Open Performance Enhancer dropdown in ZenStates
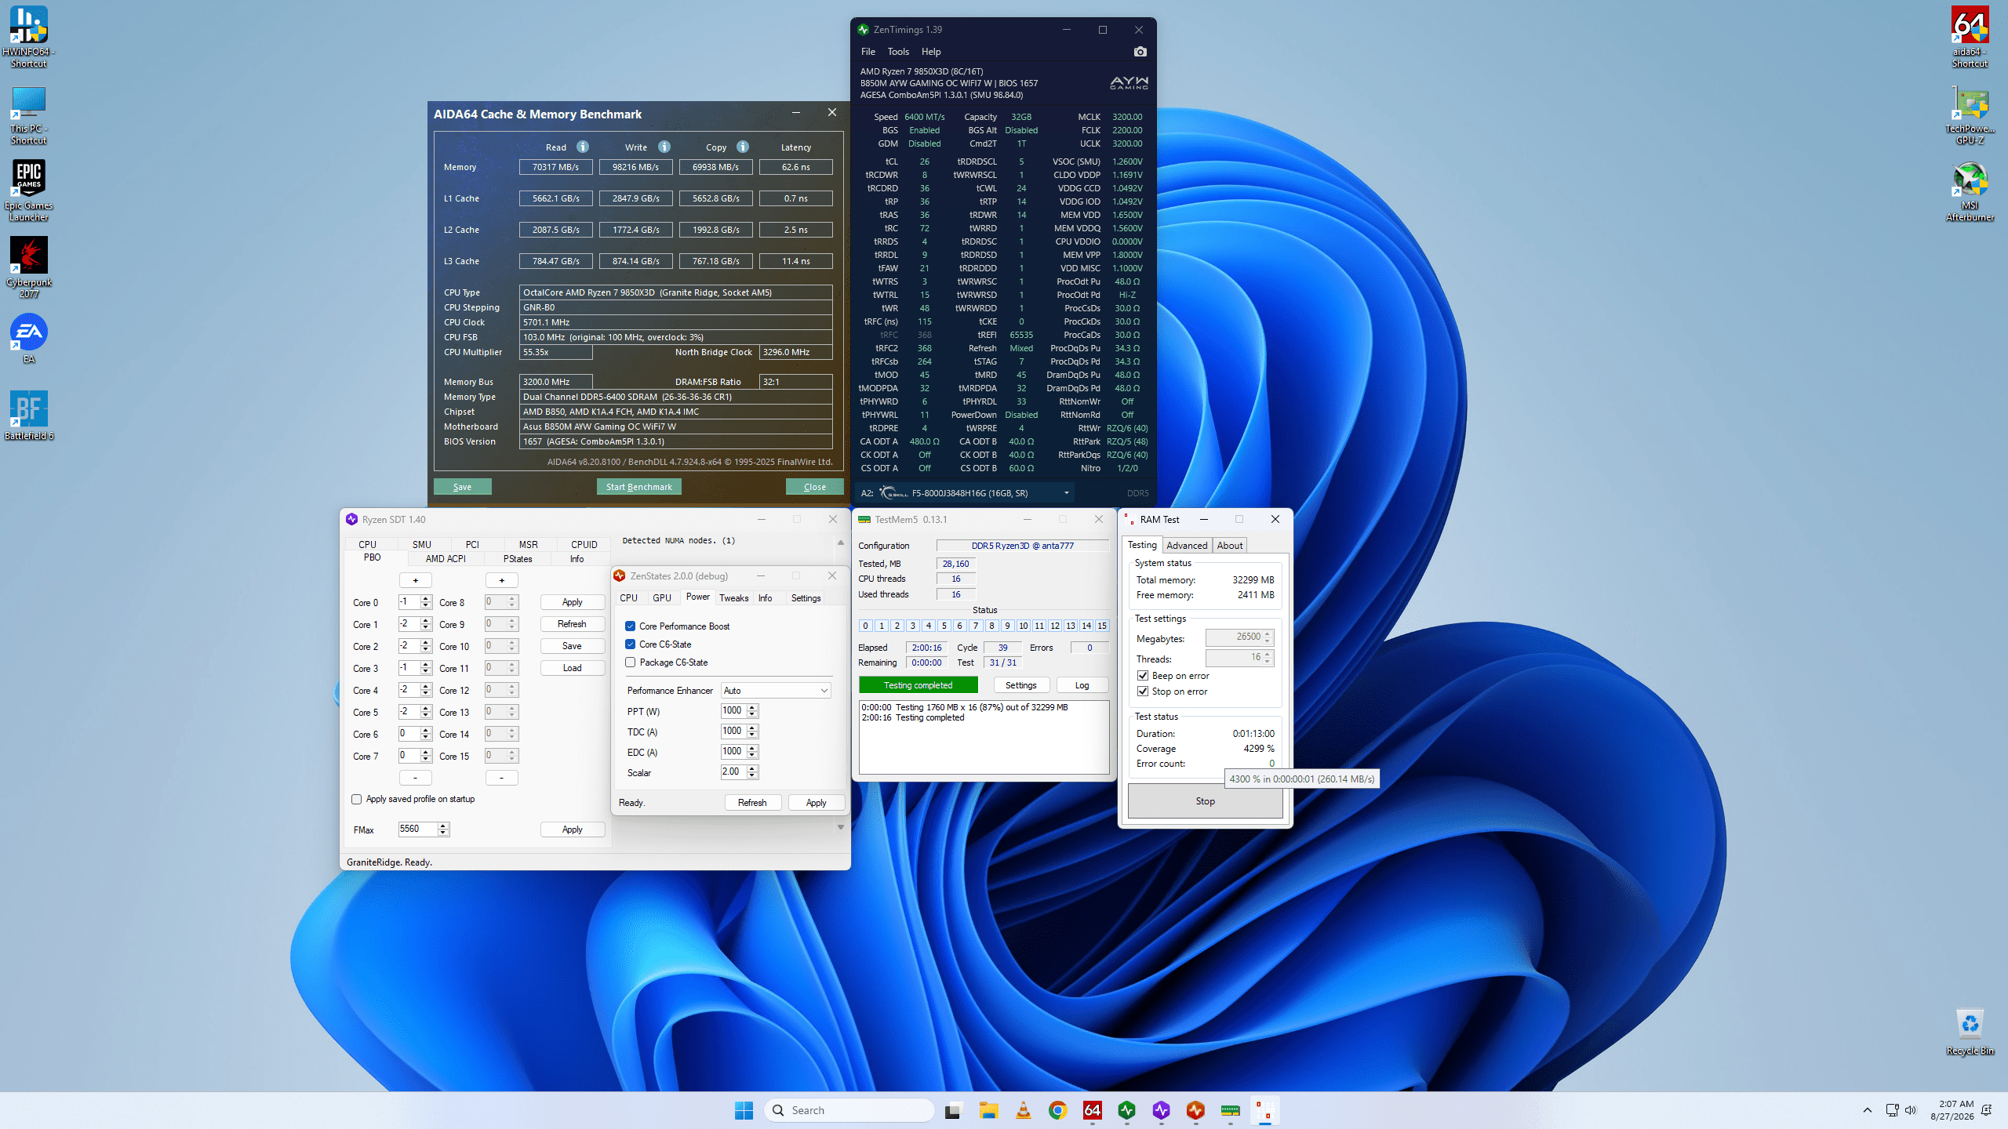 tap(776, 690)
